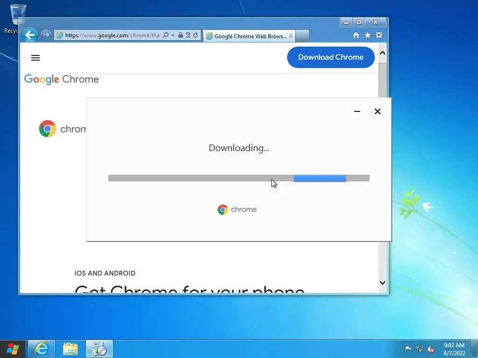Click the chrome logo in installer dialog
This screenshot has width=478, height=358.
point(237,209)
